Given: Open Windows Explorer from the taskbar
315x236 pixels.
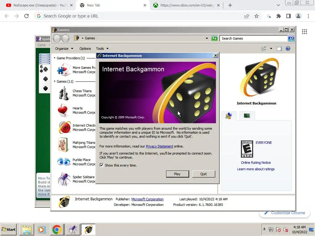Looking at the screenshot, I should 27,230.
